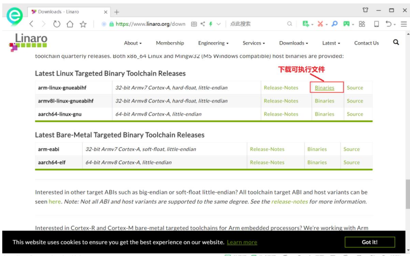Image resolution: width=410 pixels, height=256 pixels.
Task: Go forward with the browser forward arrow
Action: pos(44,24)
